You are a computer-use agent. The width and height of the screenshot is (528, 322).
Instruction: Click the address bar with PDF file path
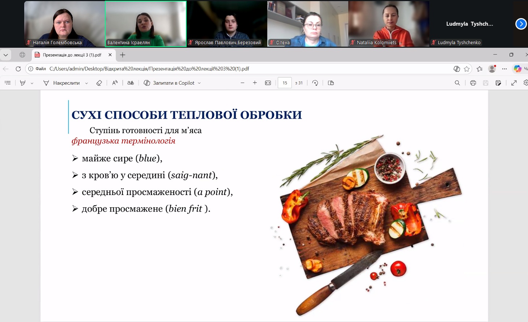click(x=250, y=69)
